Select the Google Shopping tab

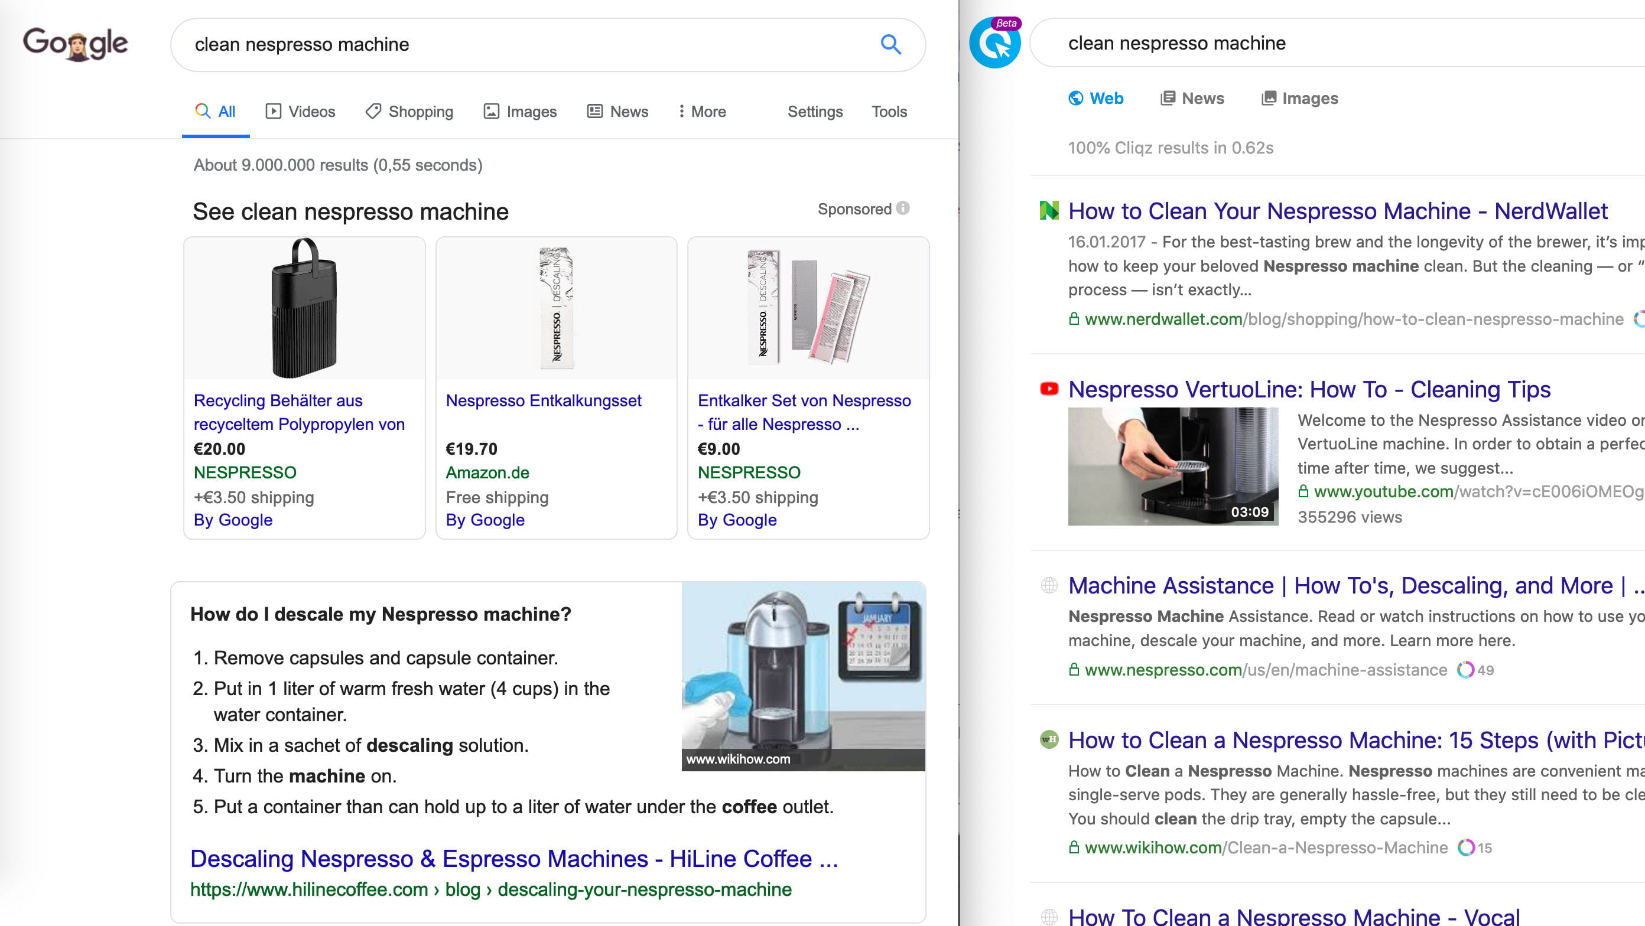point(409,112)
